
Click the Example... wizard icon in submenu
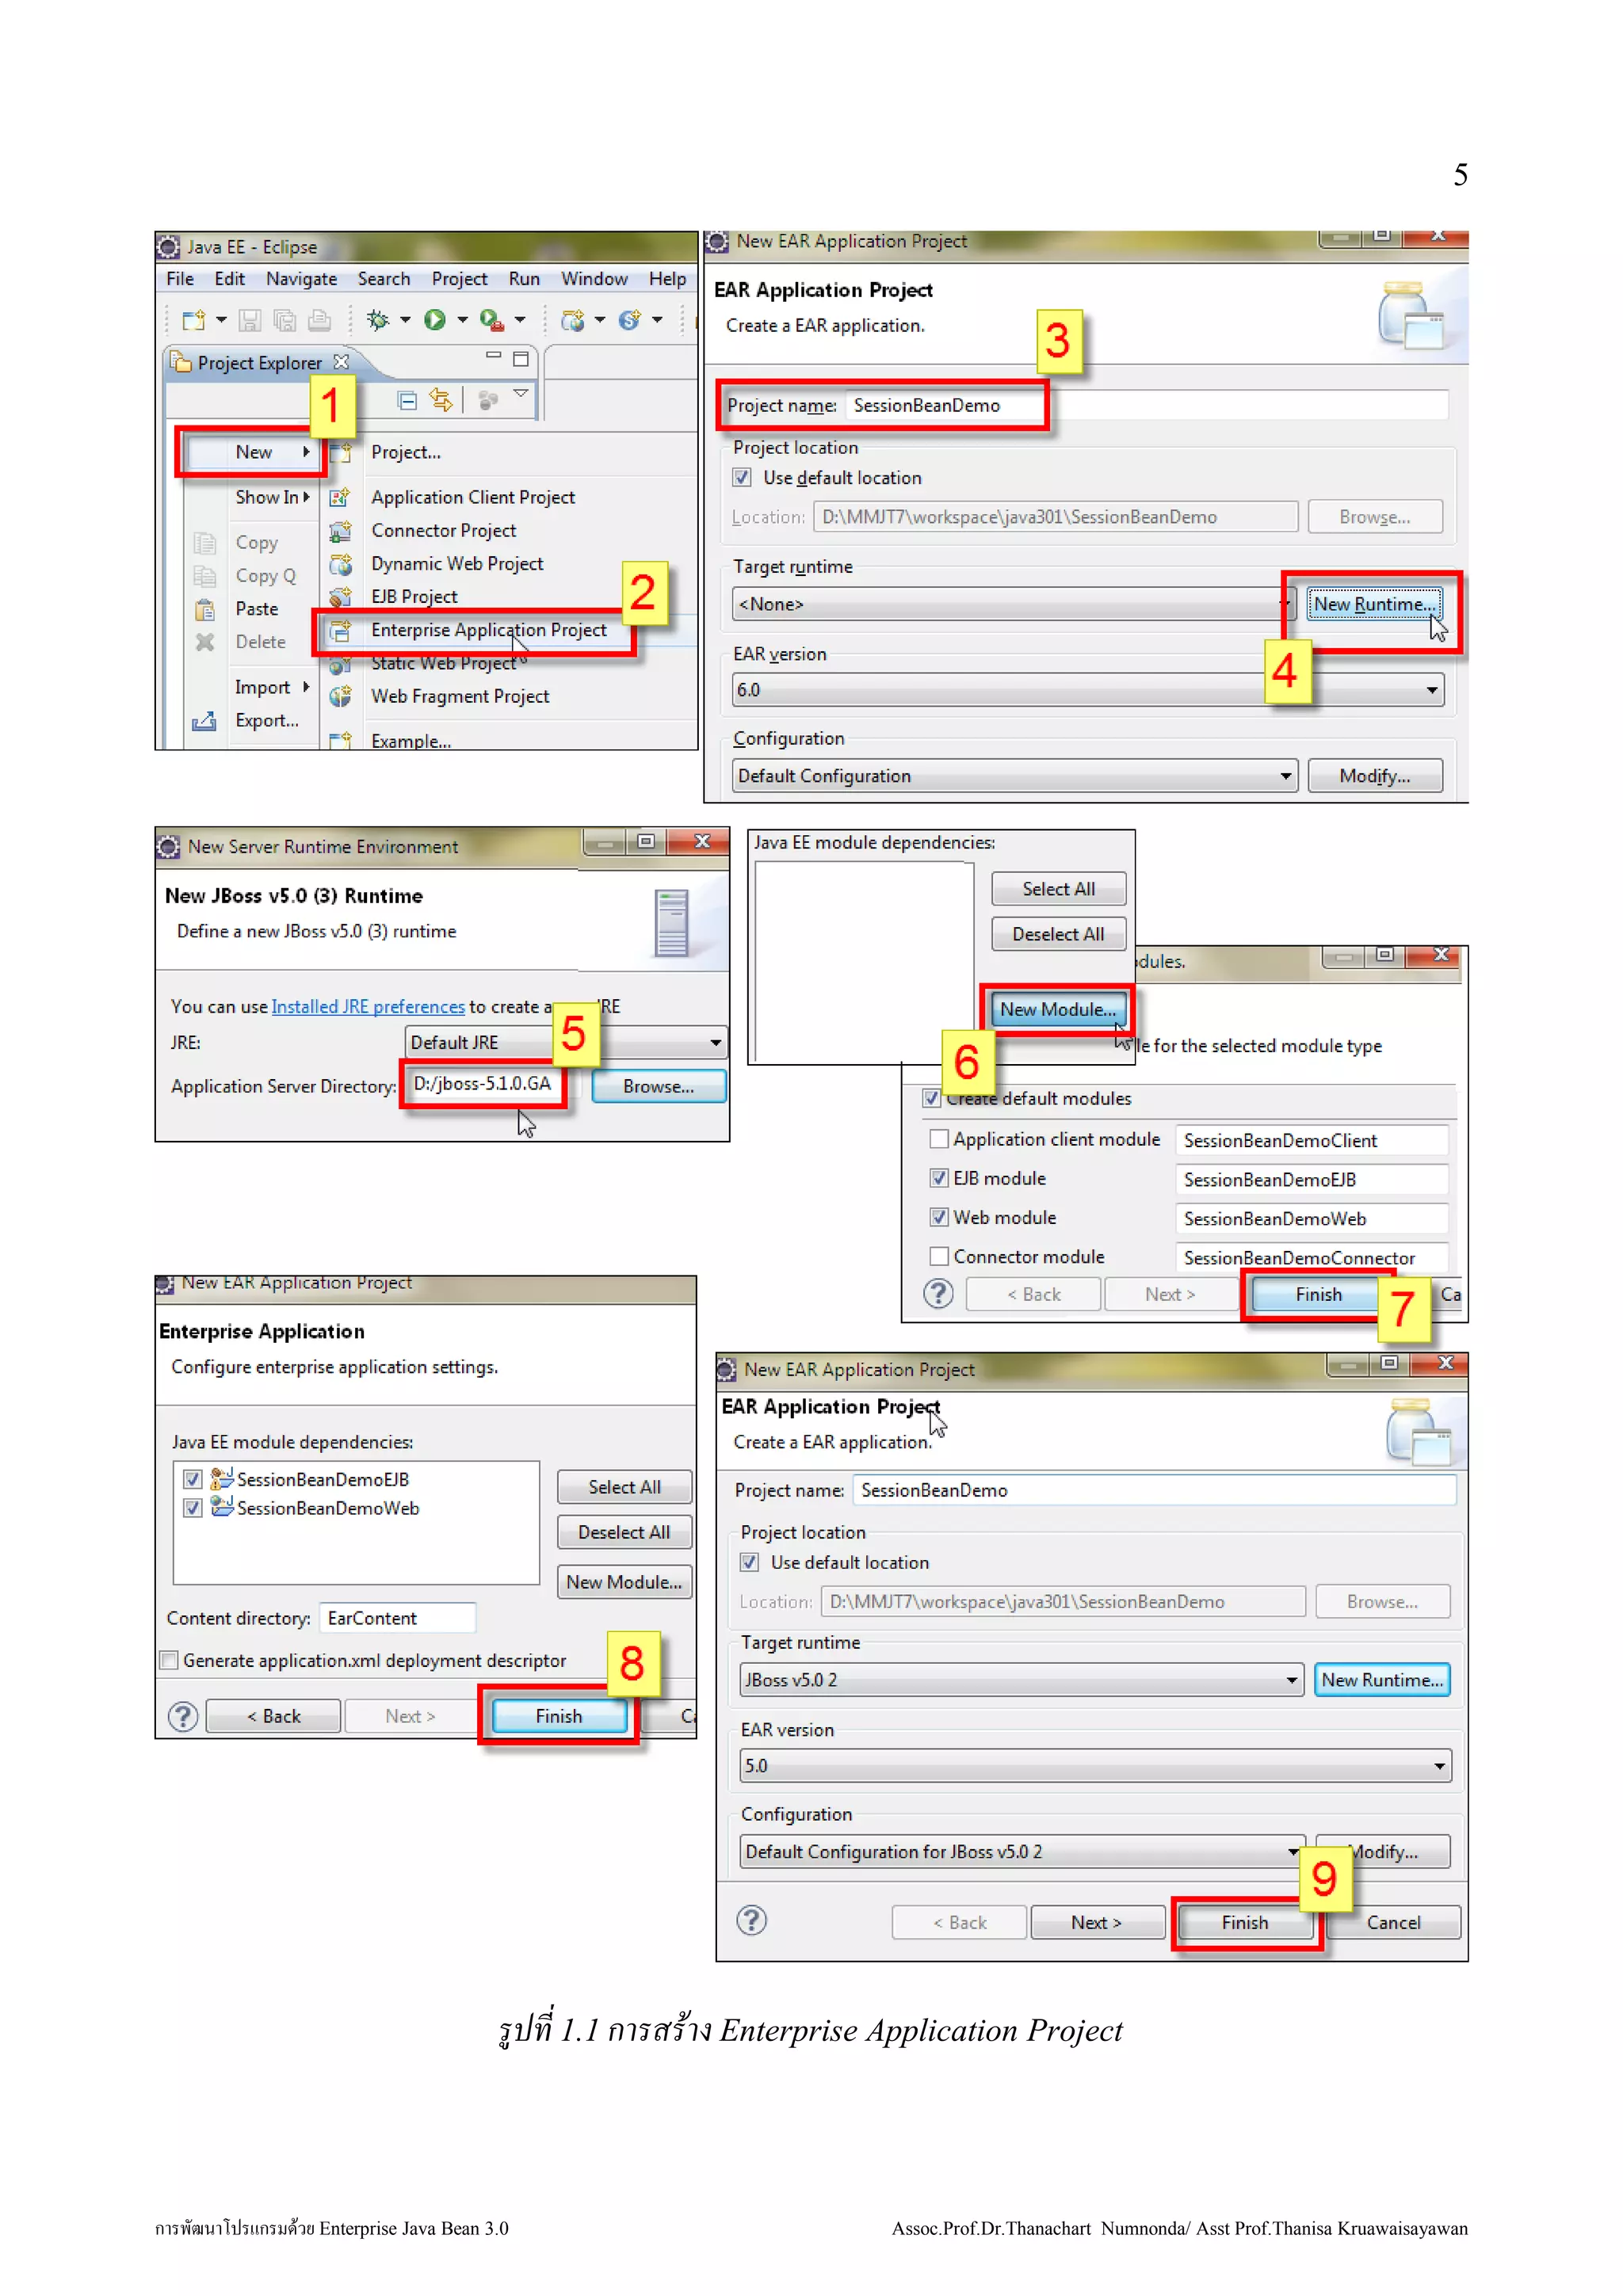pyautogui.click(x=341, y=741)
